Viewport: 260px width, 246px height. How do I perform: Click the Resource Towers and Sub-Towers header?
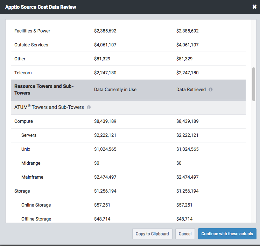pos(44,89)
